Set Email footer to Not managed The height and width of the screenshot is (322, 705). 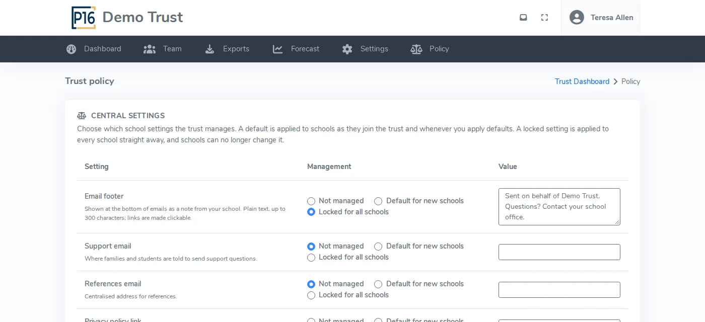[311, 201]
